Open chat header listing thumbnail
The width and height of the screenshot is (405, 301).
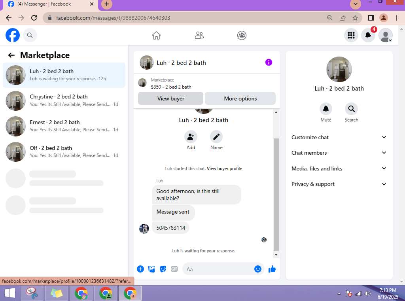[x=147, y=62]
